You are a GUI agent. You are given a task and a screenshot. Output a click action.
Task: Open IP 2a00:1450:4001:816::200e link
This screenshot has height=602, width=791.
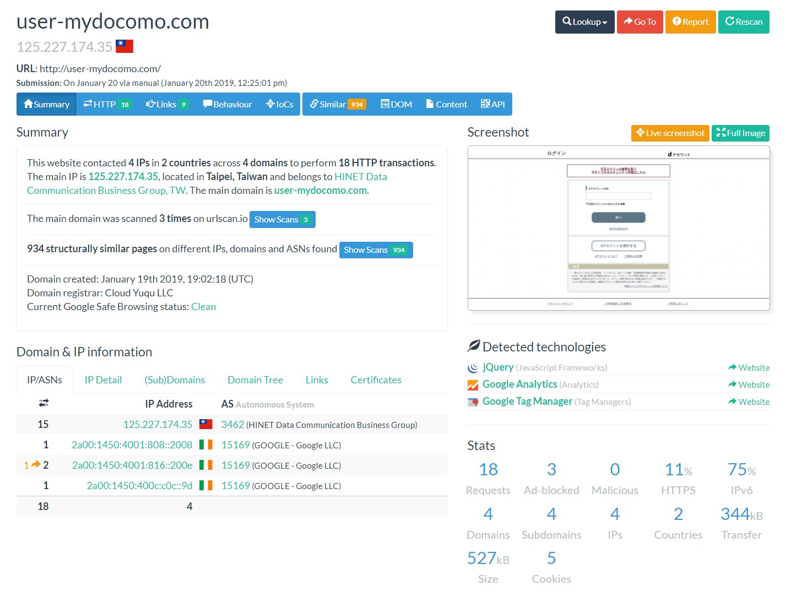click(x=132, y=465)
